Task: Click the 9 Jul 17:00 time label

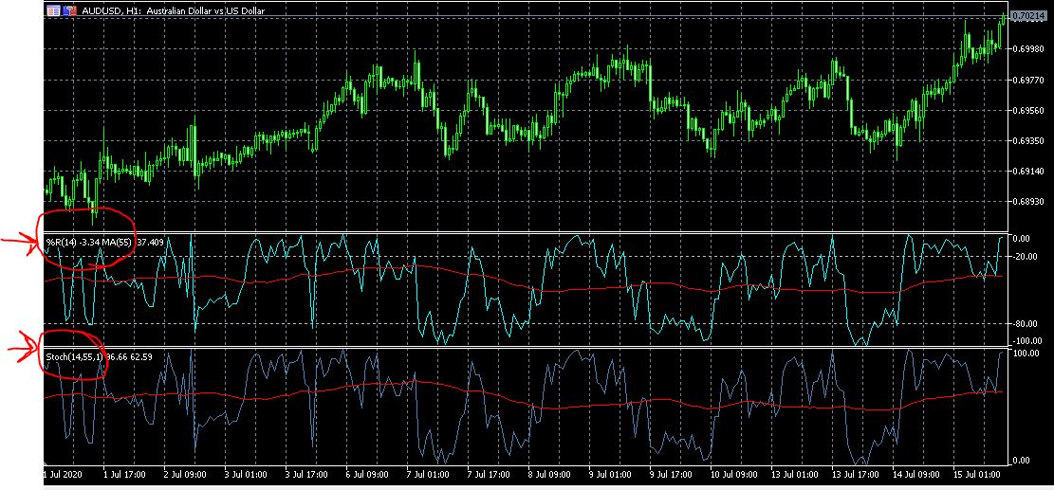Action: pos(671,475)
